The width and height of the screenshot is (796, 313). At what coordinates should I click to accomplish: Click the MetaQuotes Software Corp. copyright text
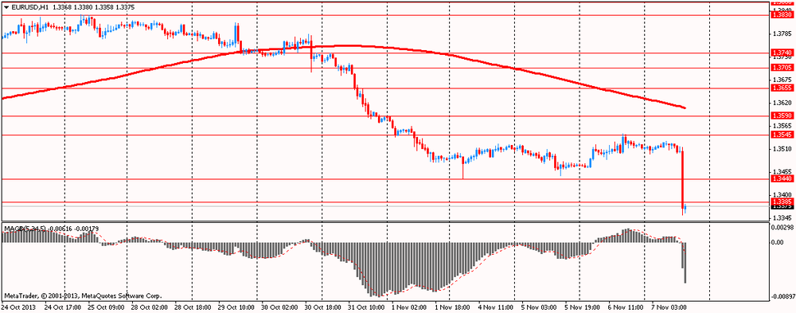coord(121,295)
